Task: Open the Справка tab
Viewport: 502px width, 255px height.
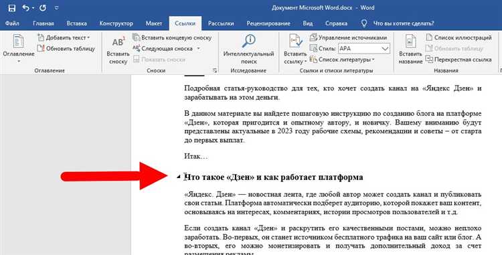Action: (336, 23)
